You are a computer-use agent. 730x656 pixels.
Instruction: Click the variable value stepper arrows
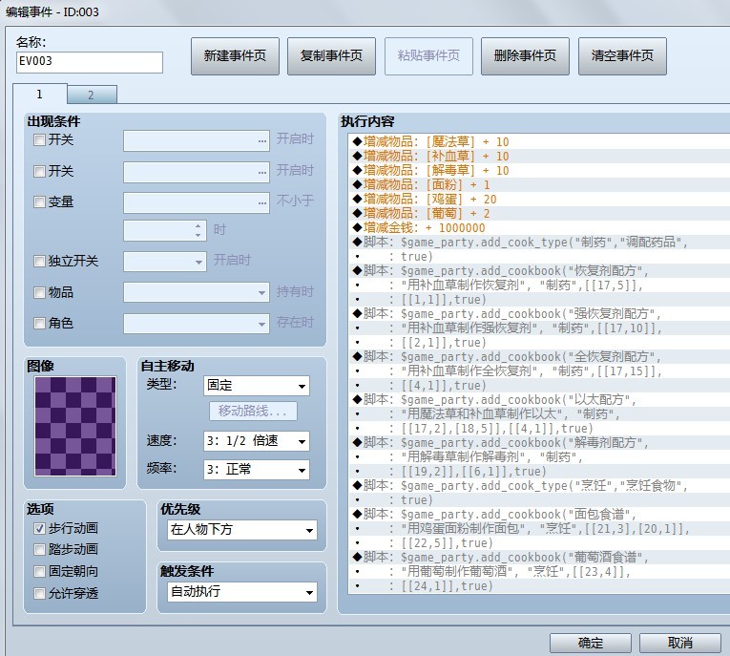tap(198, 230)
